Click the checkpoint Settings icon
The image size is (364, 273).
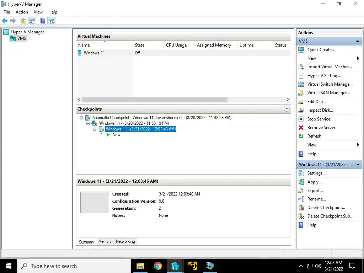(x=301, y=173)
